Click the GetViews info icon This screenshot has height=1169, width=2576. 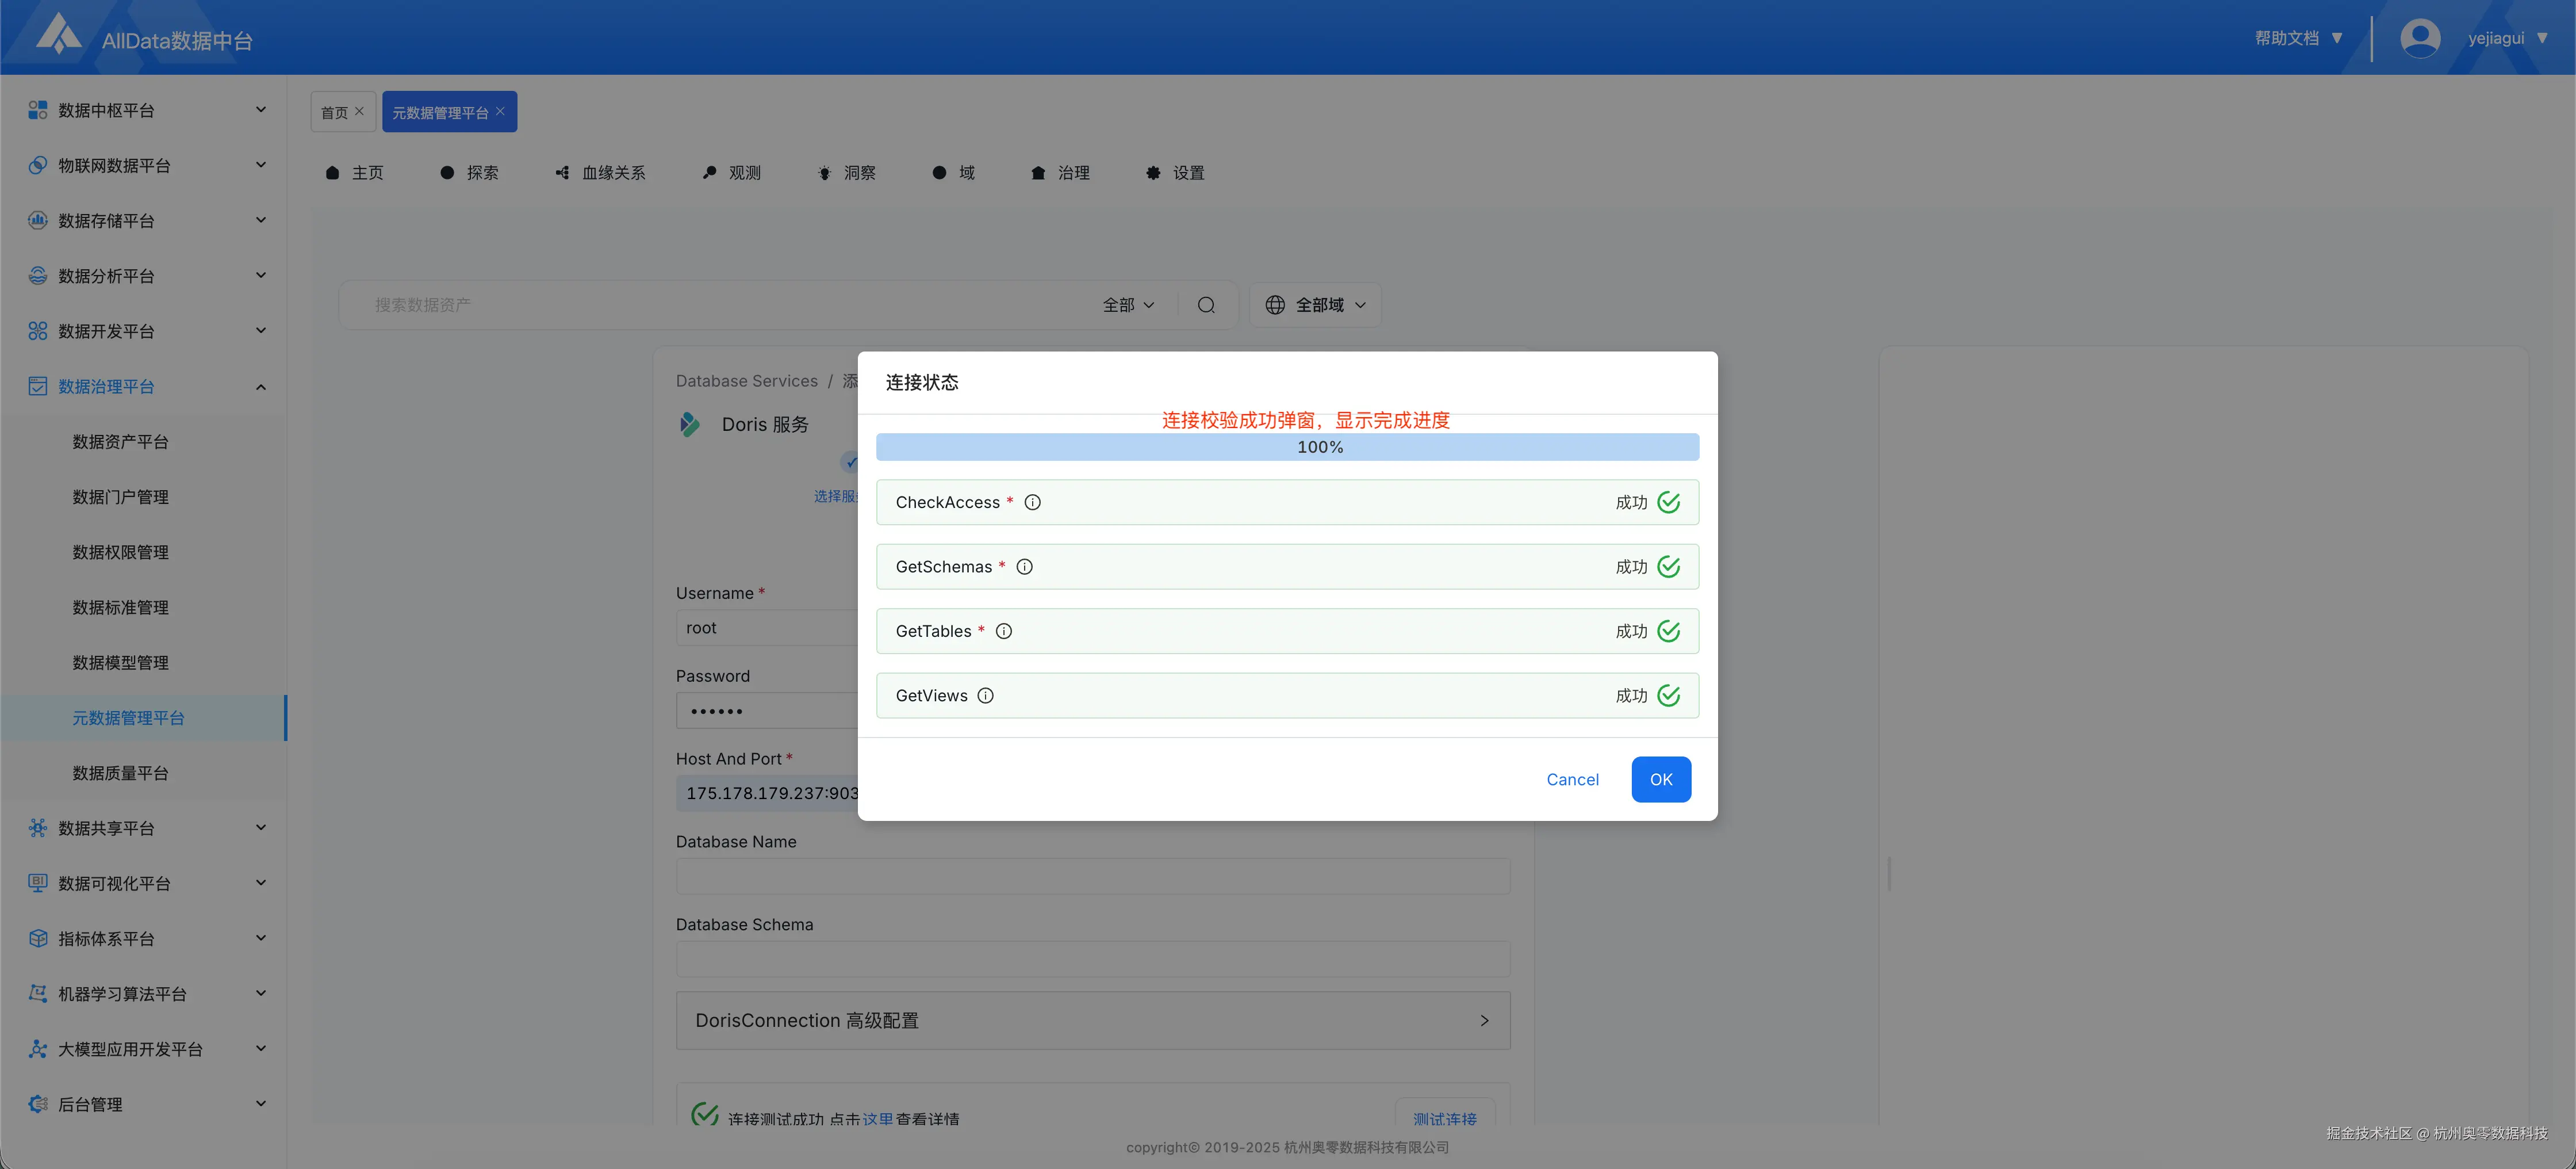click(x=985, y=694)
